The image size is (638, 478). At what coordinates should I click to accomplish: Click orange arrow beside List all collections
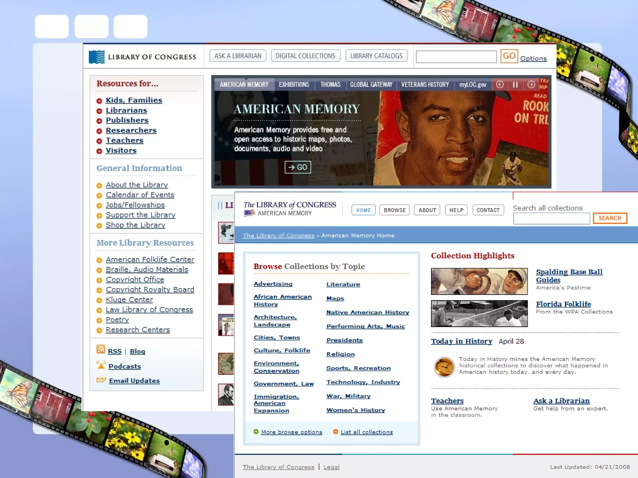[x=336, y=432]
